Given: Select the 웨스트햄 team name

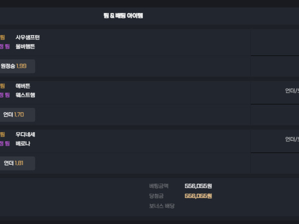Looking at the screenshot, I should click(x=25, y=95).
